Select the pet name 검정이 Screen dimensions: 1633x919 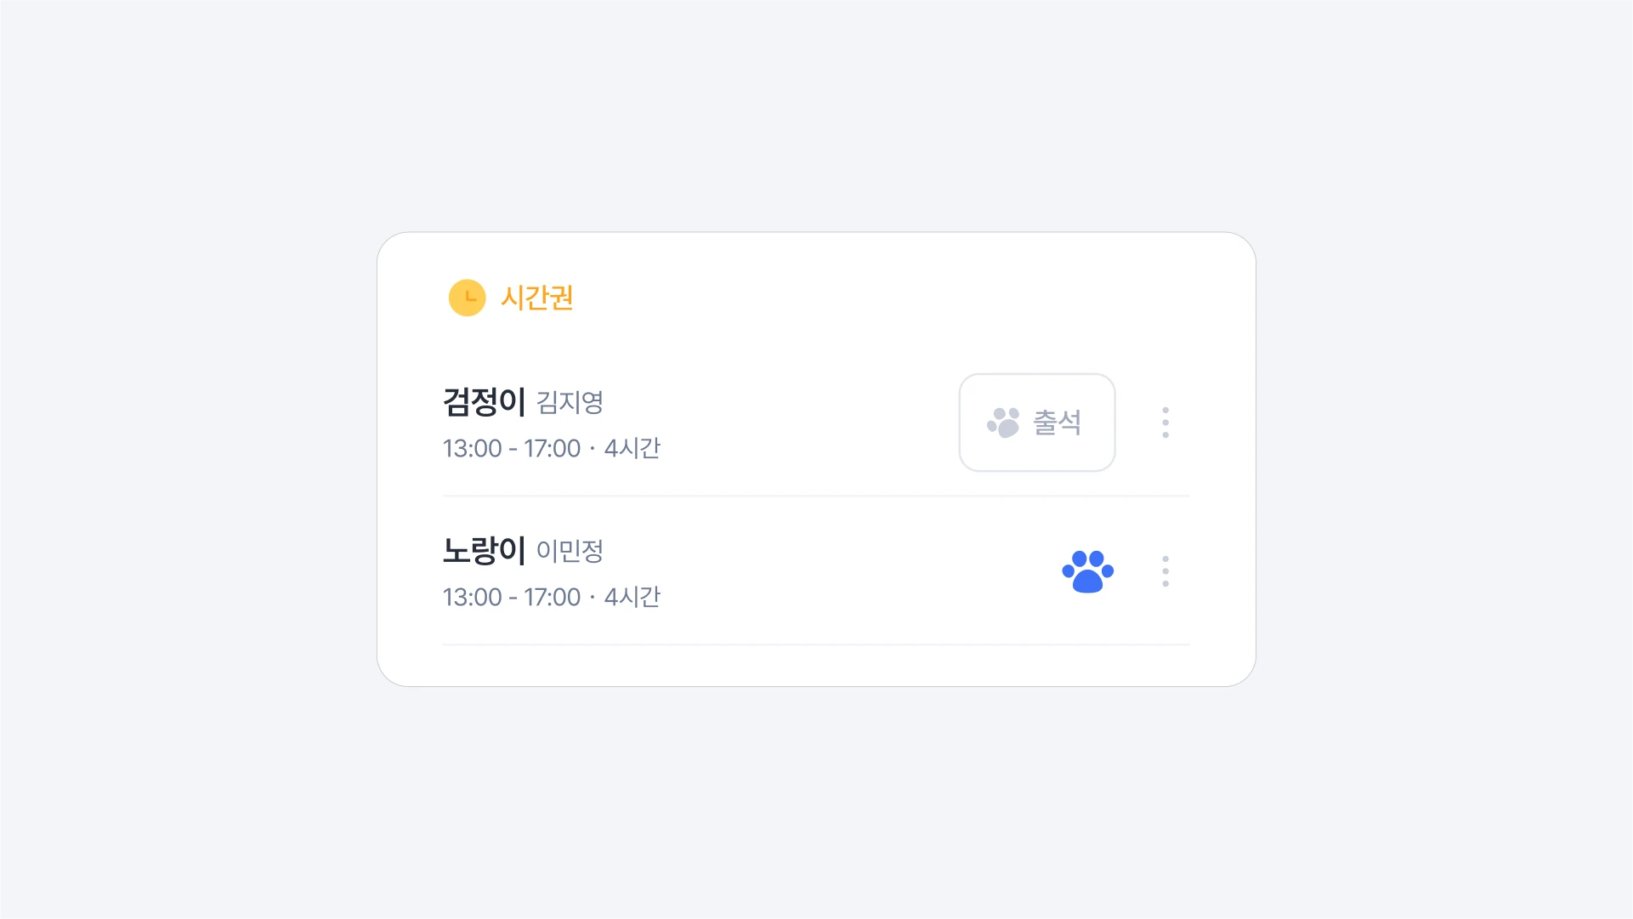(x=484, y=401)
